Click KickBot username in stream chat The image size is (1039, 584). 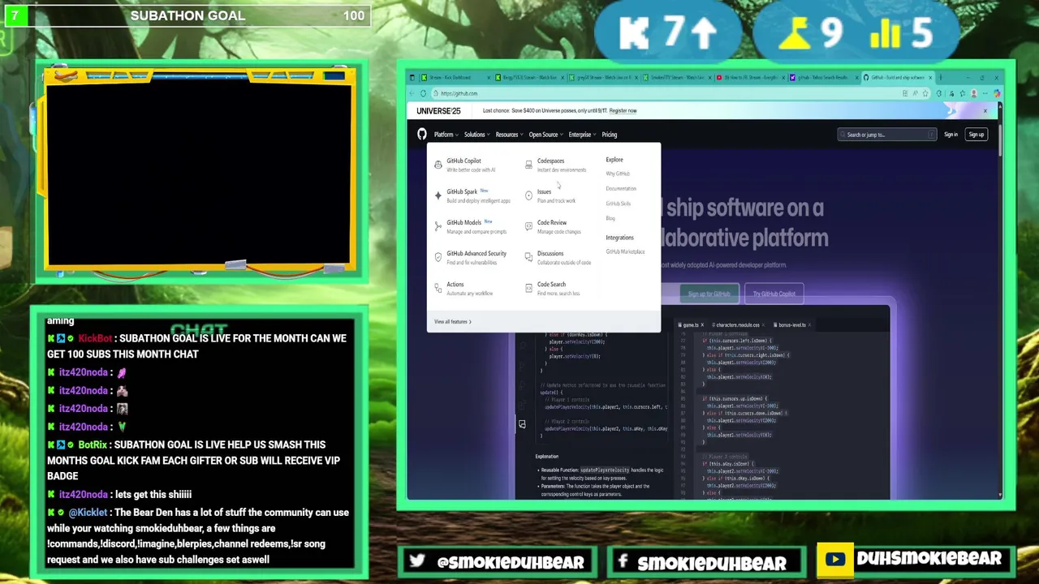pos(95,338)
